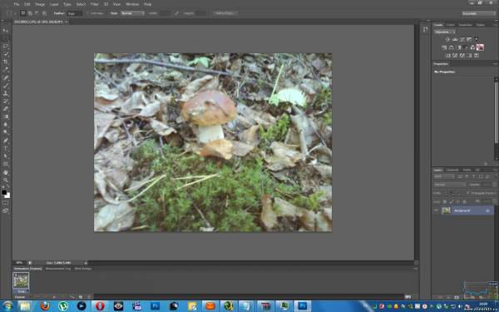The image size is (499, 312).
Task: Select the Gradient tool
Action: [6, 116]
